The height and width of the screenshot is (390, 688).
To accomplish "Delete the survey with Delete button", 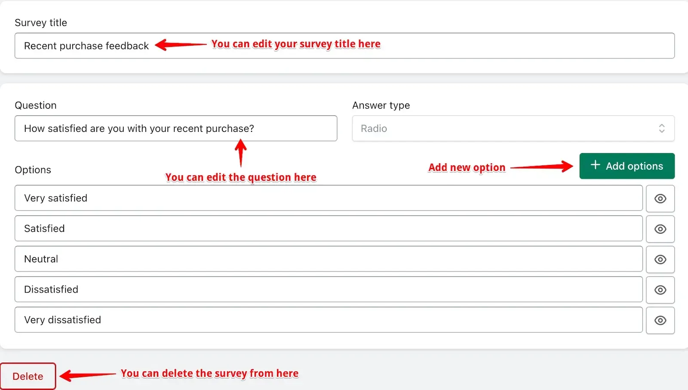I will click(28, 376).
